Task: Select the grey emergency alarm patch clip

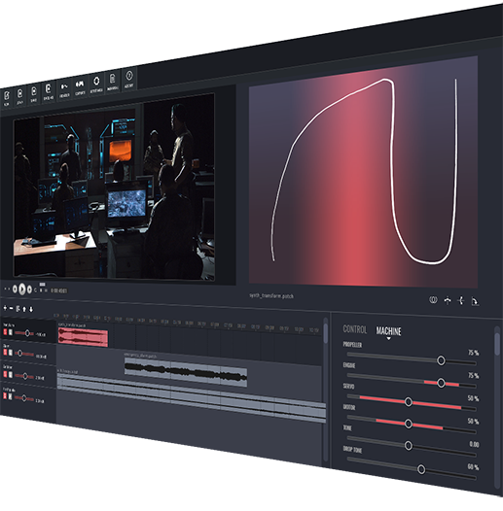Action: click(x=186, y=372)
